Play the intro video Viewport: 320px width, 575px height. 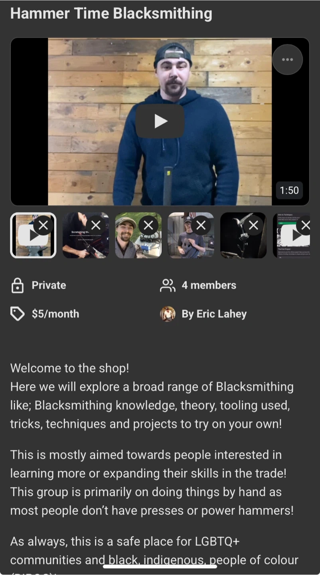click(160, 121)
